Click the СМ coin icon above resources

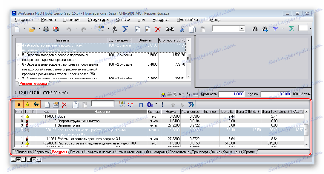click(x=163, y=95)
